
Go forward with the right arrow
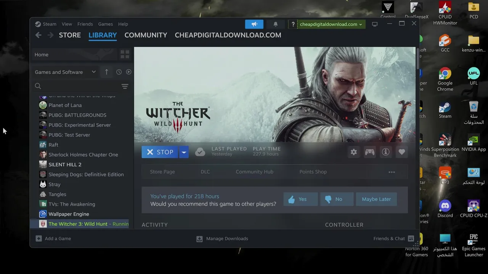pyautogui.click(x=51, y=35)
